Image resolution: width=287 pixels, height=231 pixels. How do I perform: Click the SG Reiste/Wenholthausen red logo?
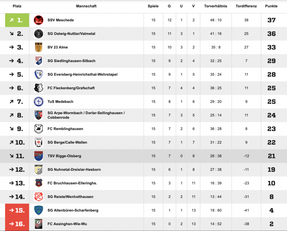(38, 197)
